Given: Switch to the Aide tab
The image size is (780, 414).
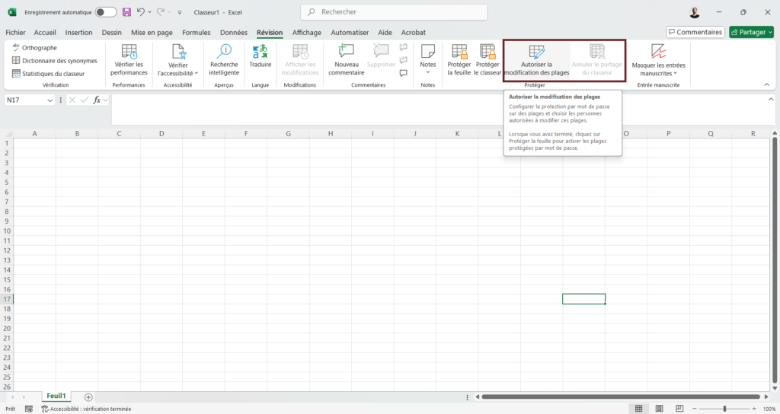Looking at the screenshot, I should [x=385, y=32].
